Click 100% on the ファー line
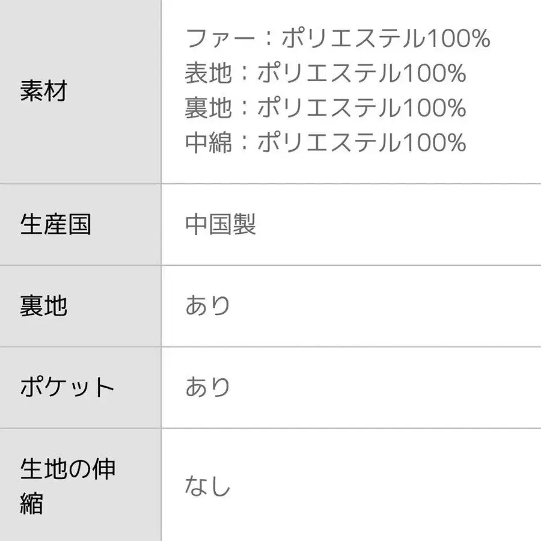This screenshot has height=541, width=541. (x=459, y=39)
